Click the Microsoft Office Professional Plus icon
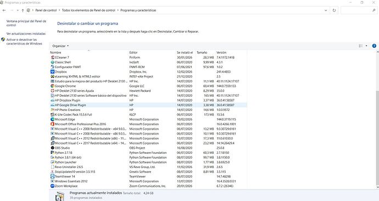This screenshot has height=201, width=379. [x=52, y=124]
